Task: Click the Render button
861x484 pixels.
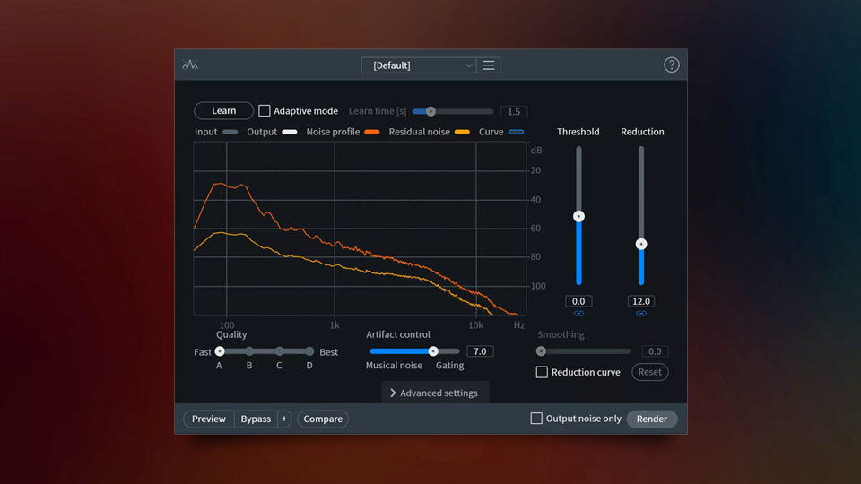Action: pos(652,419)
